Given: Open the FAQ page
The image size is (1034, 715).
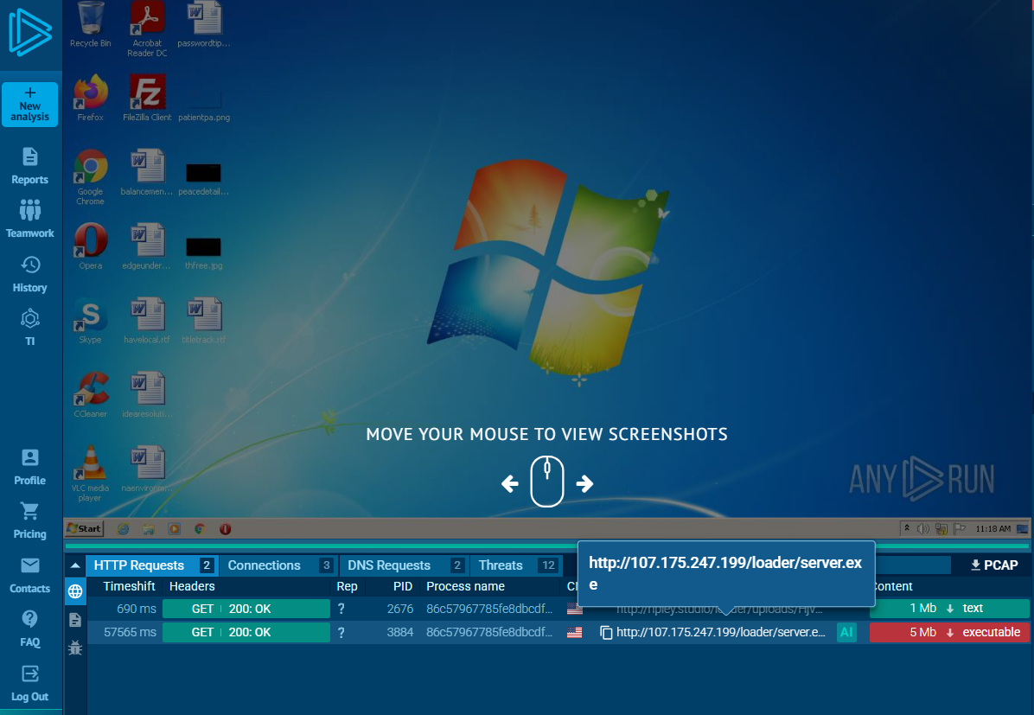Looking at the screenshot, I should point(29,629).
